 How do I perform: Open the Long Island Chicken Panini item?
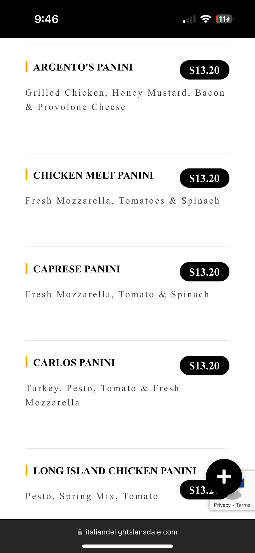pyautogui.click(x=115, y=471)
